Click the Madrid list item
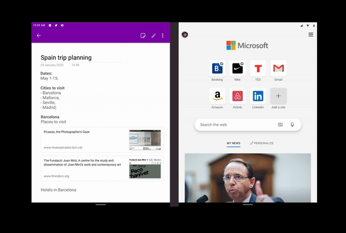This screenshot has height=233, width=346. (x=48, y=107)
